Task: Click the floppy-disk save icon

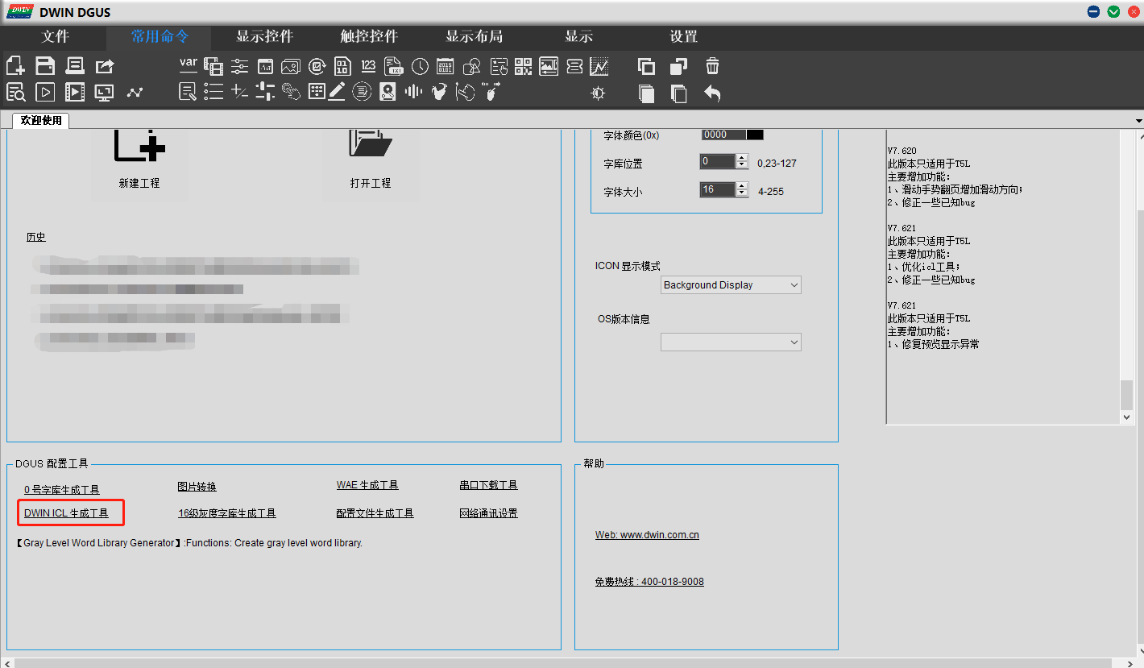Action: [x=45, y=66]
